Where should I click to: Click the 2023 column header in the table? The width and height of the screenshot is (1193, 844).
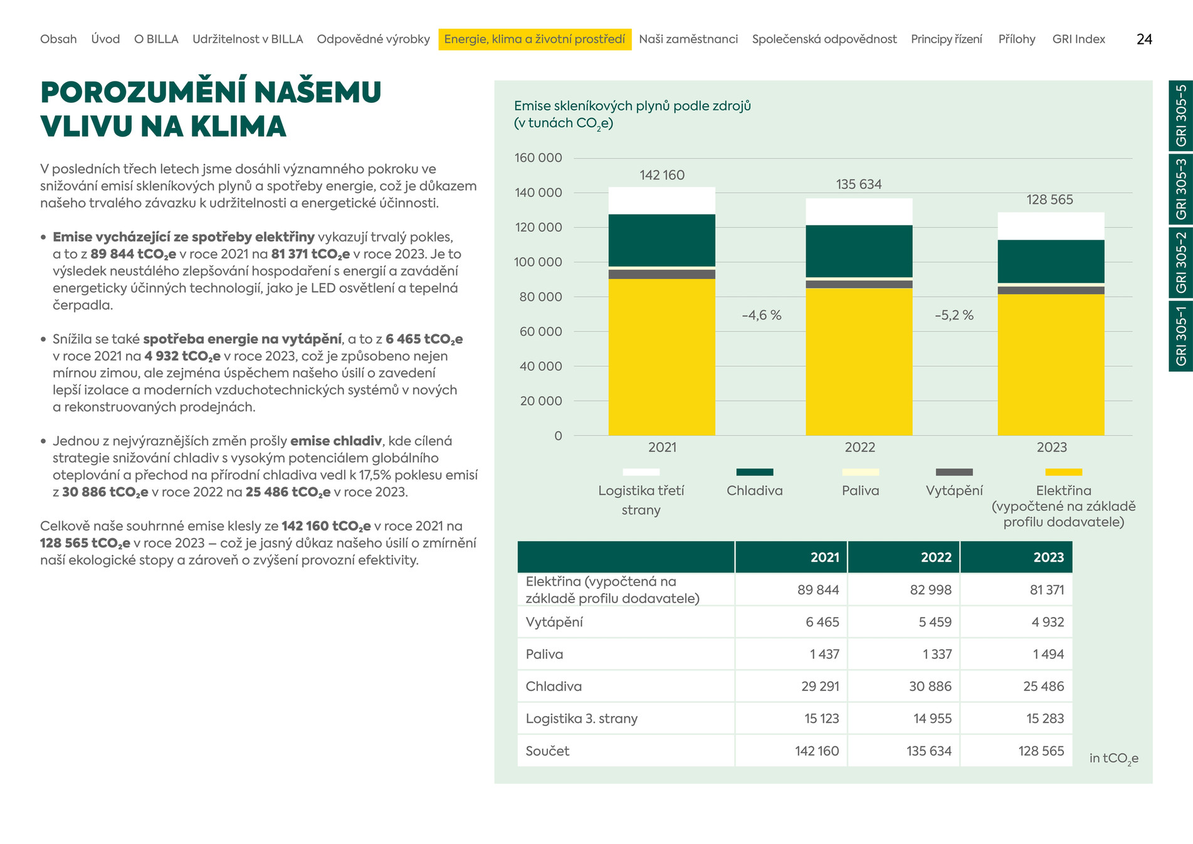(x=1016, y=557)
